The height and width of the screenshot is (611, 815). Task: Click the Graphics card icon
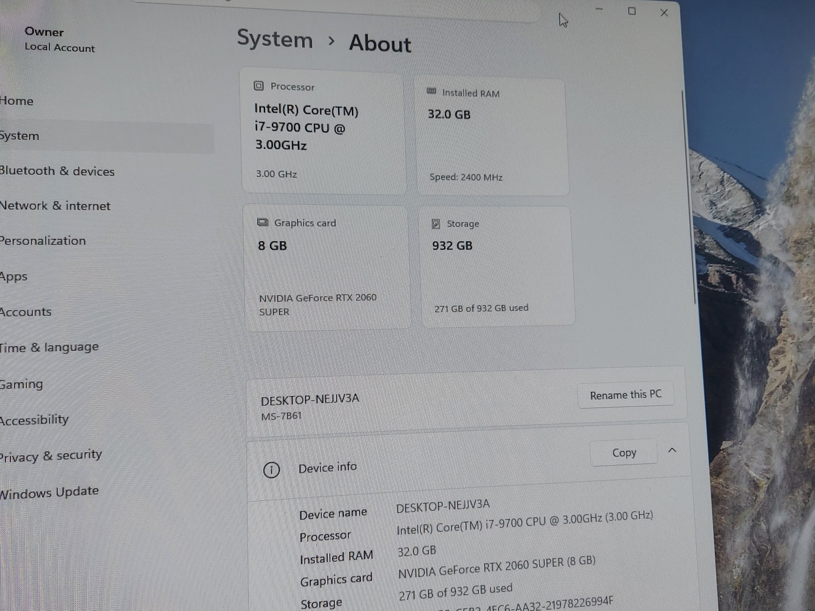click(x=263, y=222)
